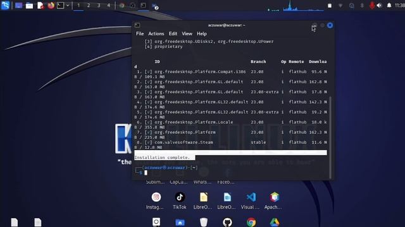Image resolution: width=405 pixels, height=227 pixels.
Task: Open the terminal Edit menu
Action: tap(173, 33)
